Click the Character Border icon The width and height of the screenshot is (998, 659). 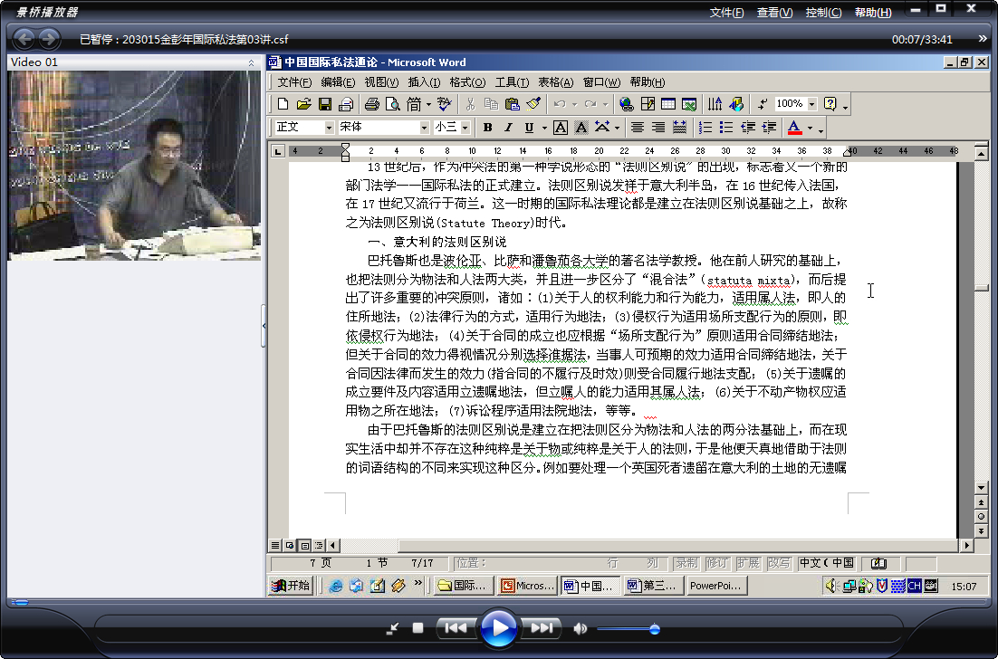(x=560, y=128)
